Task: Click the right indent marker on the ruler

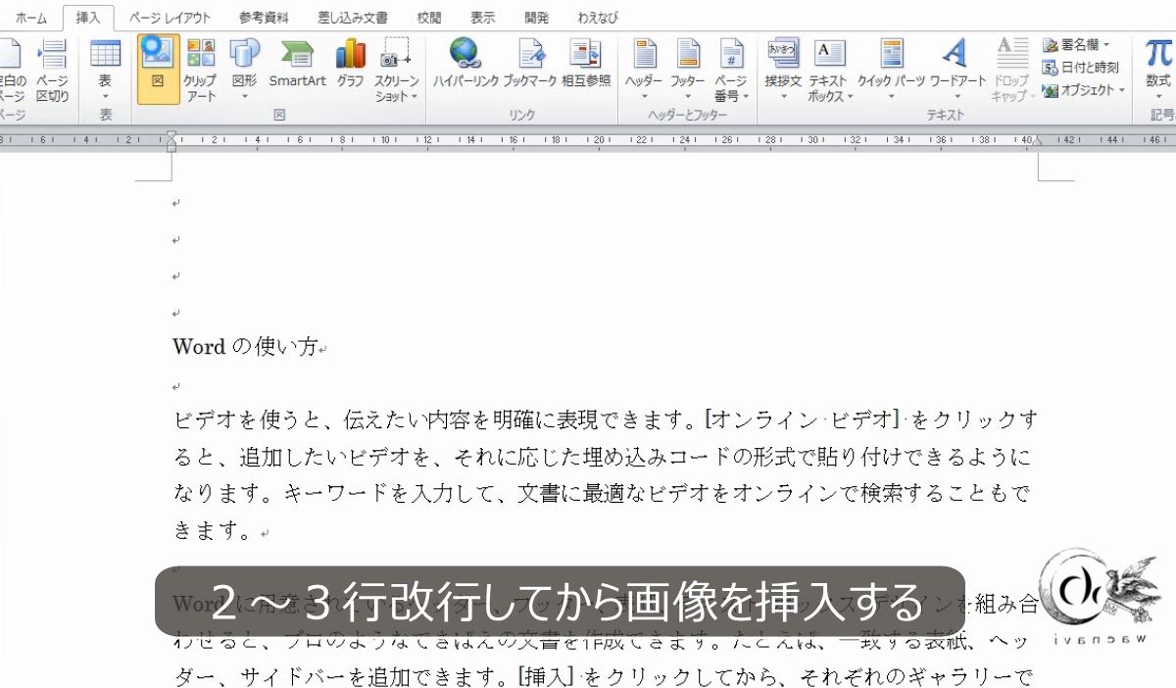Action: click(x=1038, y=140)
